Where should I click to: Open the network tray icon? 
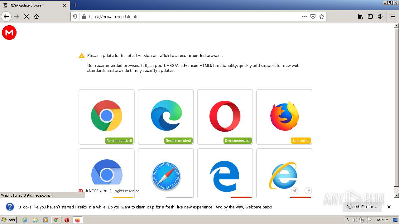[362, 220]
